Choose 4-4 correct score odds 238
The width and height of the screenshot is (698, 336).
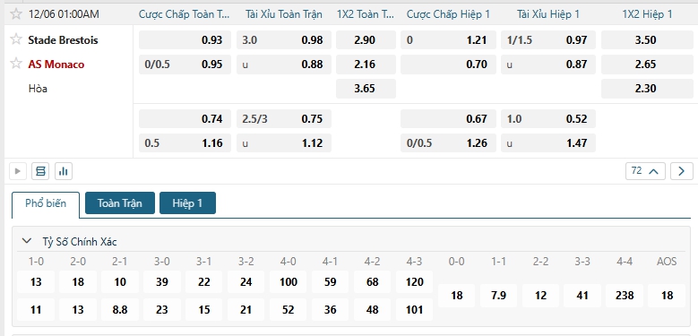(x=625, y=296)
